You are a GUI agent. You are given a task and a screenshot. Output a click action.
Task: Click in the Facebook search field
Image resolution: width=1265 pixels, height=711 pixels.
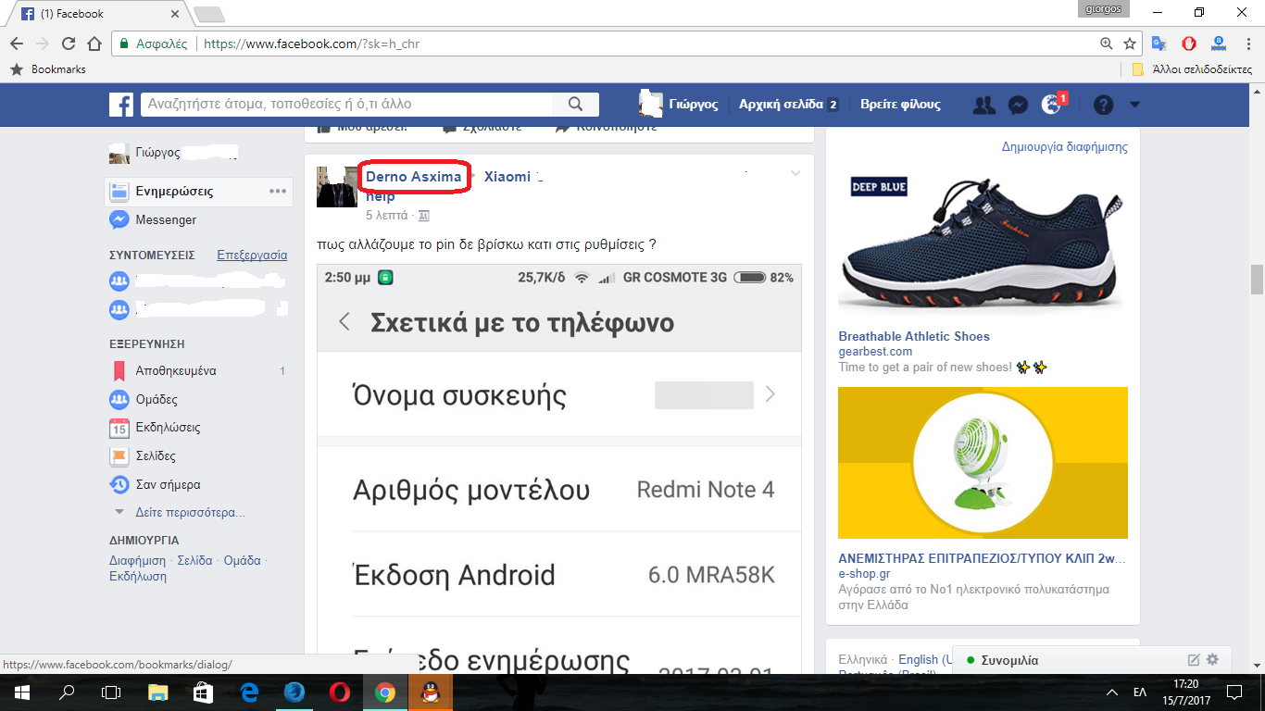pos(350,105)
